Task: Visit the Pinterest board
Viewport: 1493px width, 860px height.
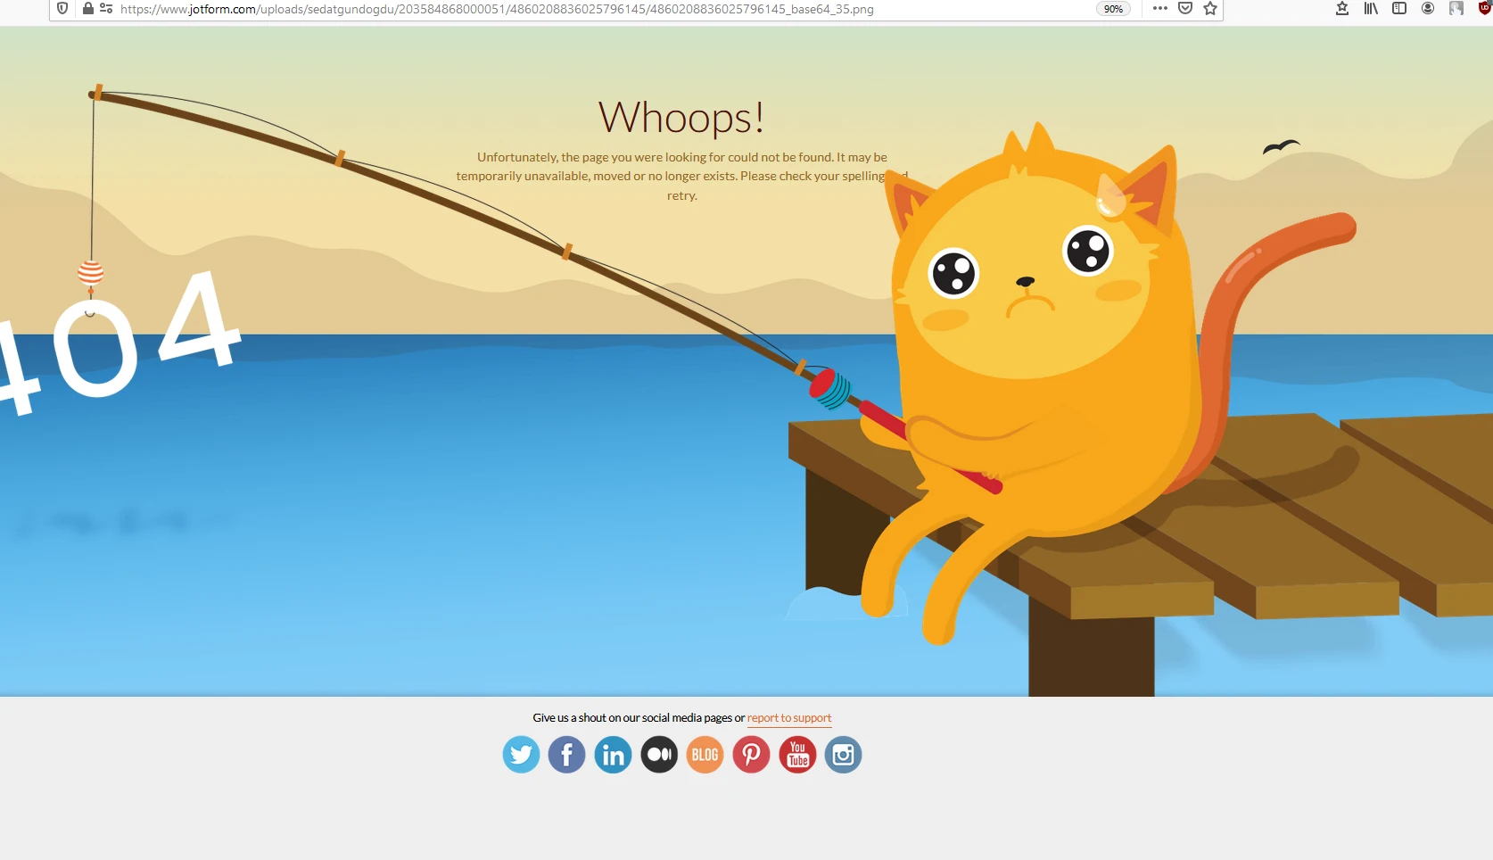Action: click(751, 755)
